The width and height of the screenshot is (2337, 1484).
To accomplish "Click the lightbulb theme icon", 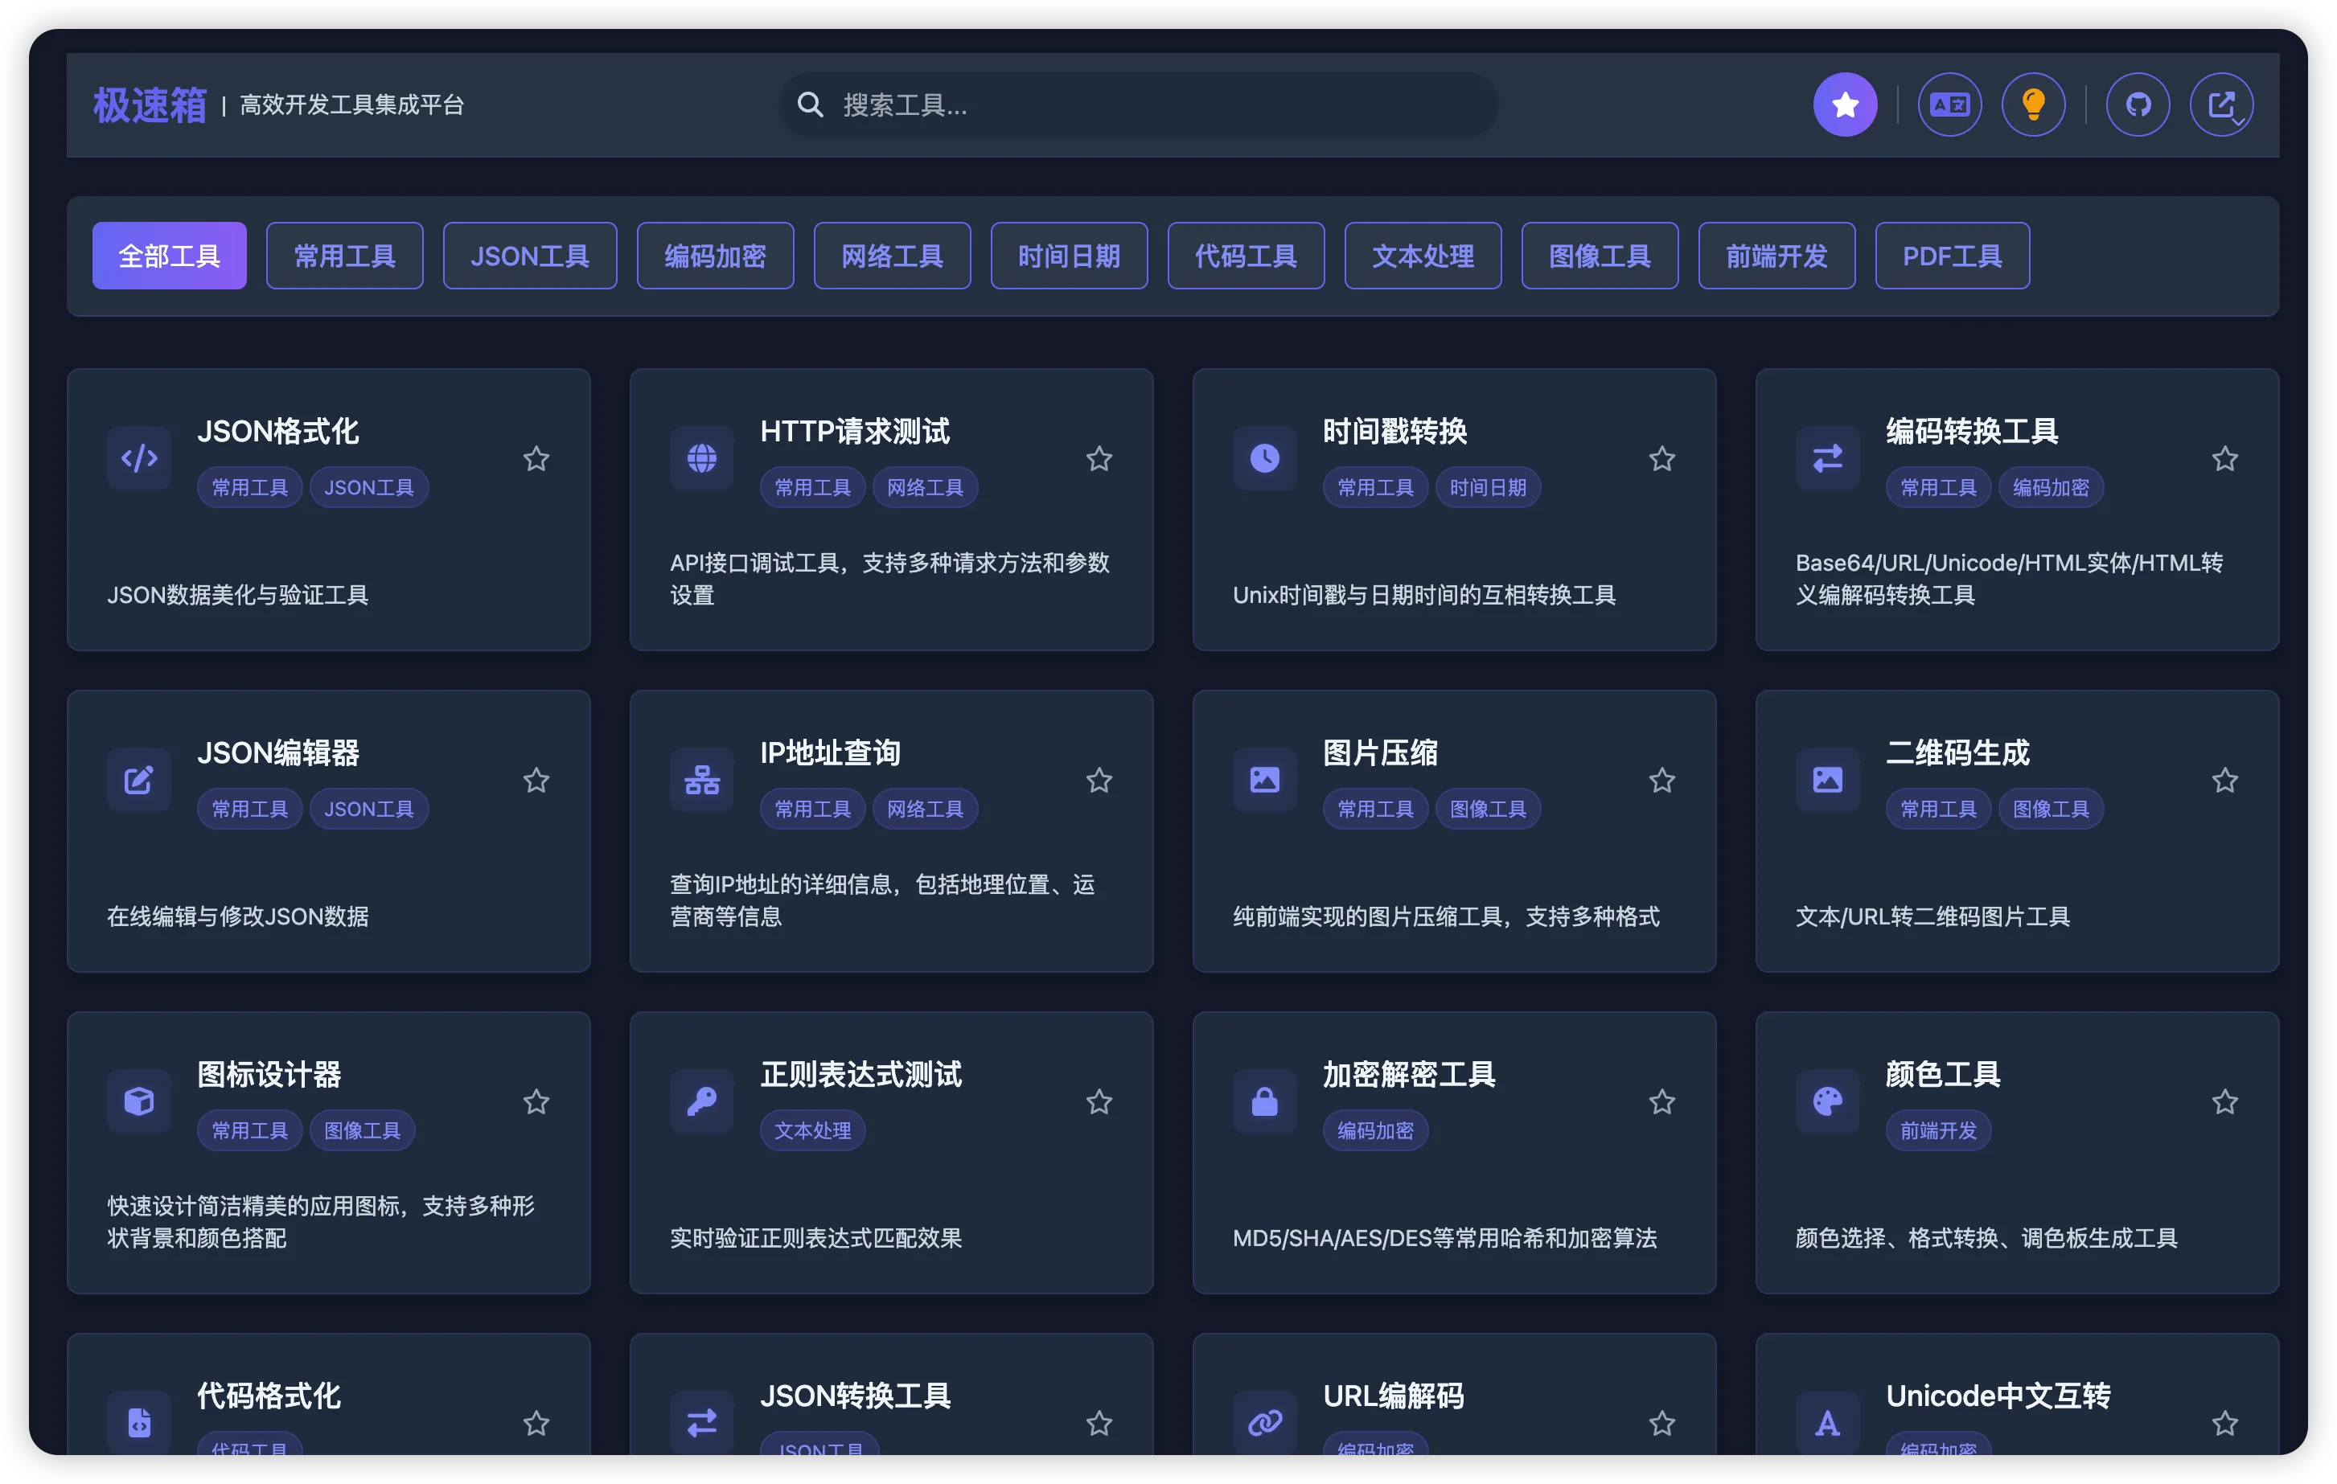I will pos(2033,105).
